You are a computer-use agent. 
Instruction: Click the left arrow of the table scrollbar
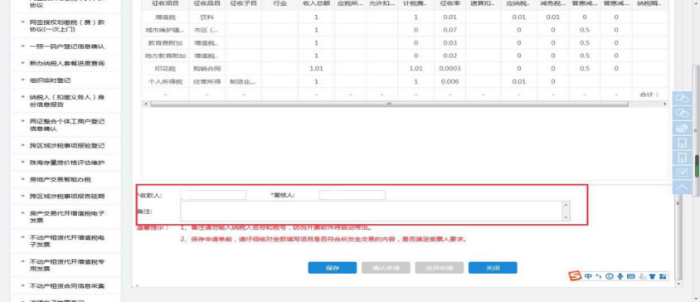144,104
